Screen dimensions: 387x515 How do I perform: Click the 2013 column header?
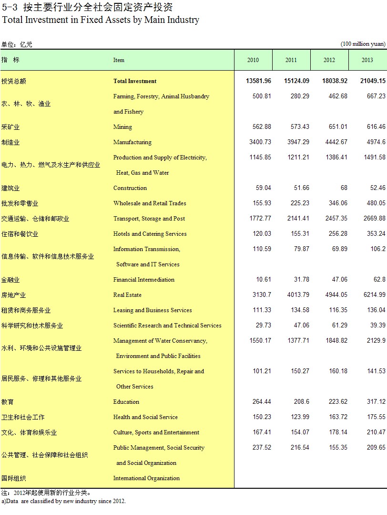(x=367, y=60)
